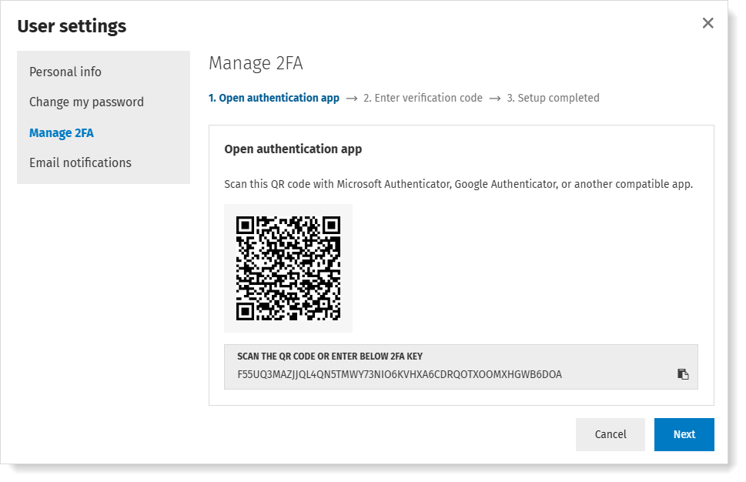Viewport: 746px width, 482px height.
Task: Open the Personal info section
Action: coord(65,72)
